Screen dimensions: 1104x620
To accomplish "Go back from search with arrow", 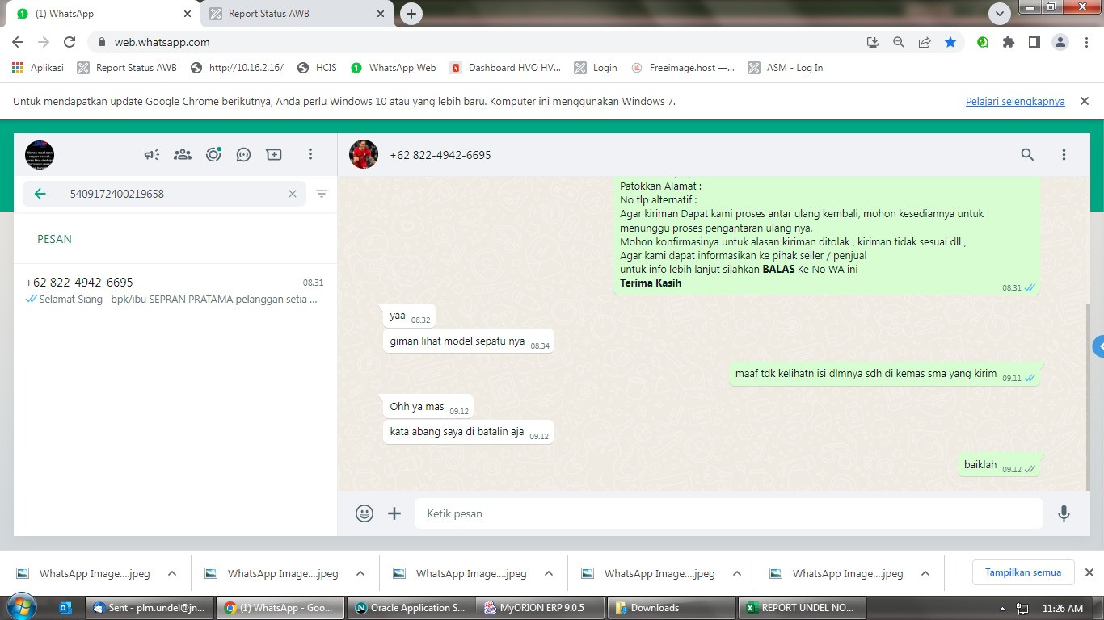I will [x=40, y=194].
